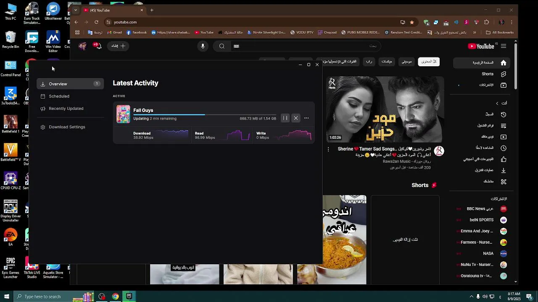Open the Scheduled downloads section
Viewport: 538px width, 302px height.
[x=59, y=96]
